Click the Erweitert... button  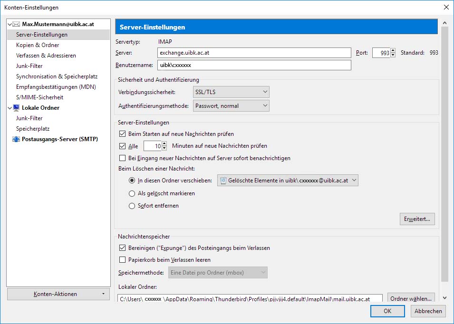[417, 219]
